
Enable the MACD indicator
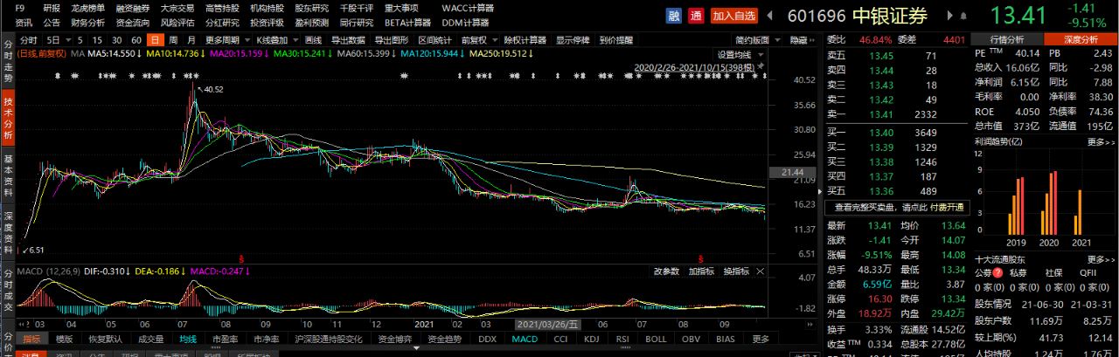(x=525, y=339)
